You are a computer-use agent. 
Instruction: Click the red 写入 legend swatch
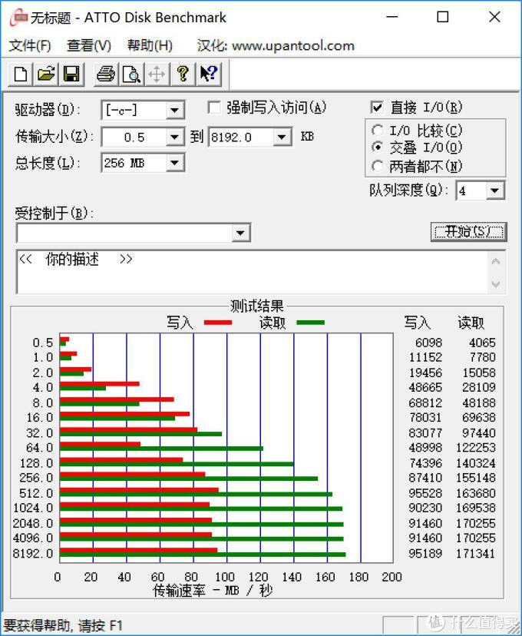click(218, 323)
